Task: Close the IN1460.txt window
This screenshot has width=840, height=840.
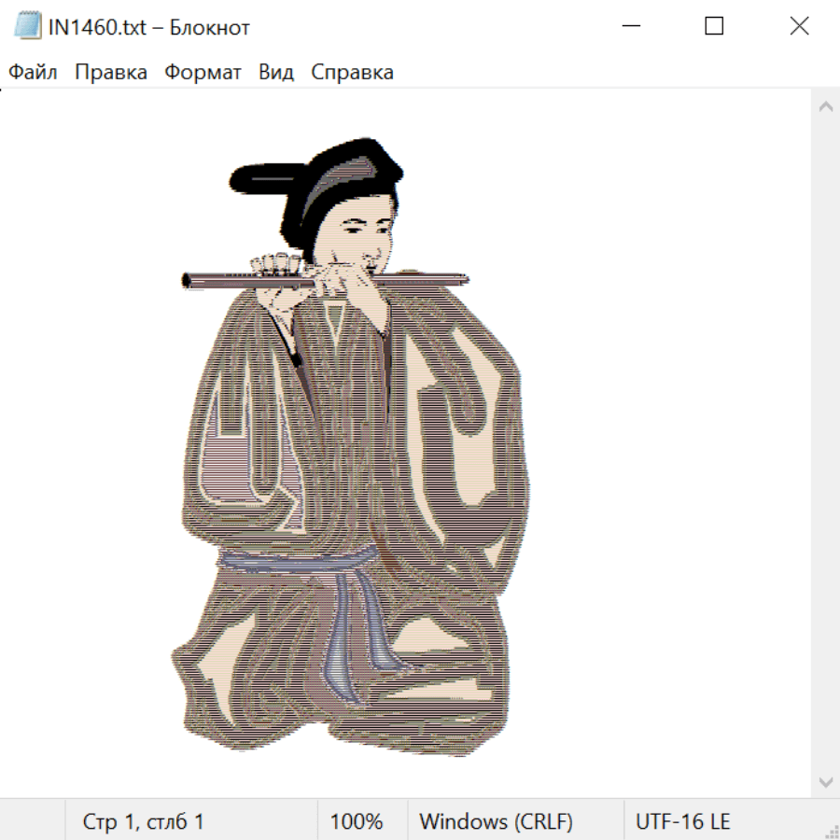Action: (x=799, y=26)
